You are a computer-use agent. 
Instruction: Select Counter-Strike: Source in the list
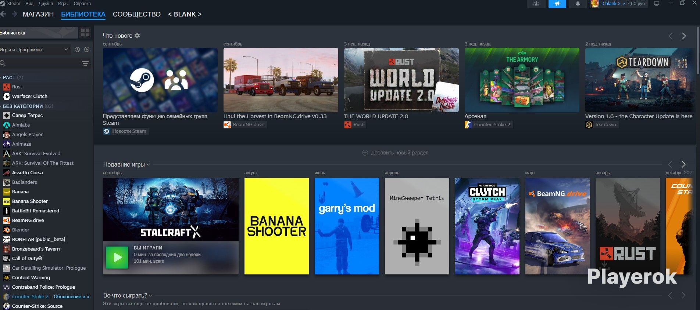[37, 306]
